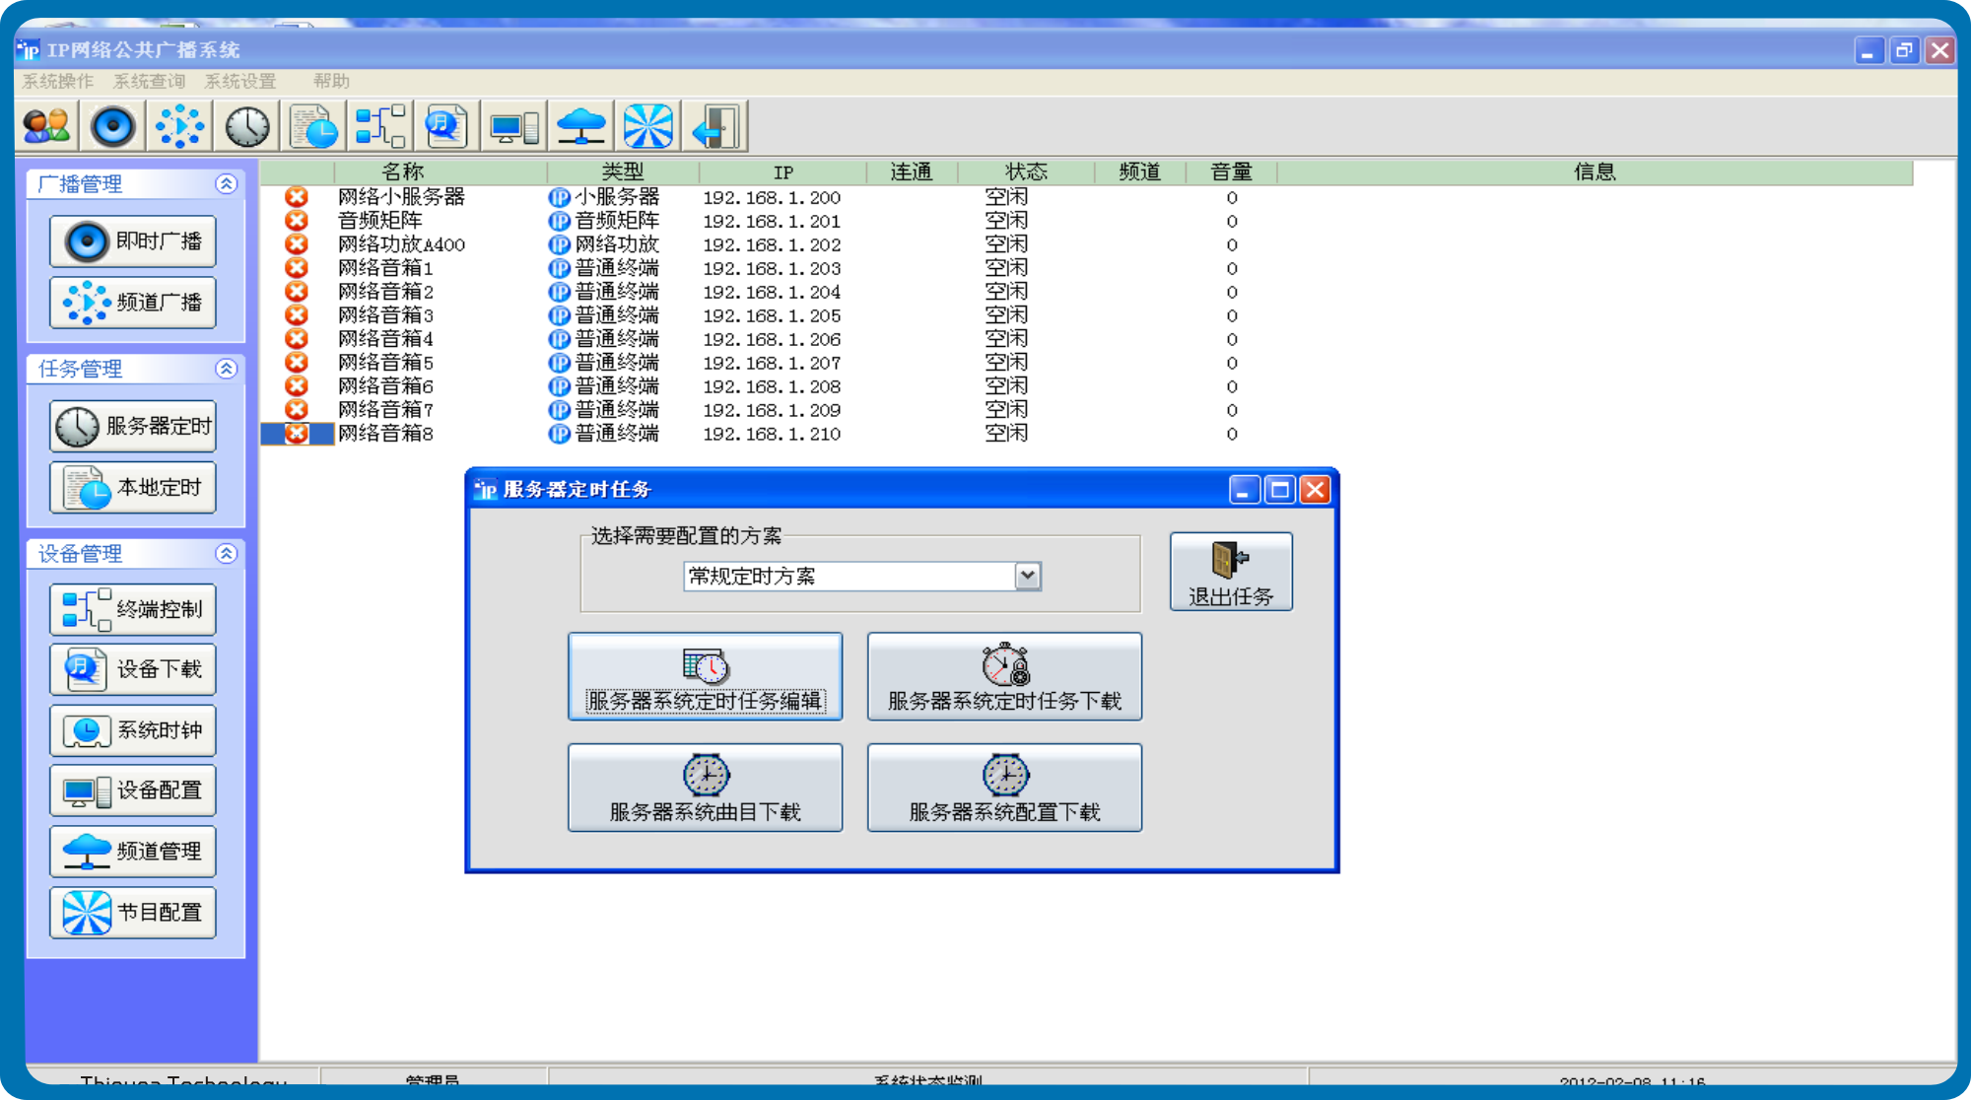The height and width of the screenshot is (1100, 1971).
Task: Collapse the 任务管理 panel
Action: click(227, 369)
